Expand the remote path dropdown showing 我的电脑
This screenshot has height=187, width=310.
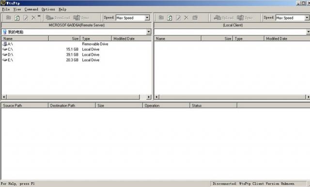click(149, 32)
